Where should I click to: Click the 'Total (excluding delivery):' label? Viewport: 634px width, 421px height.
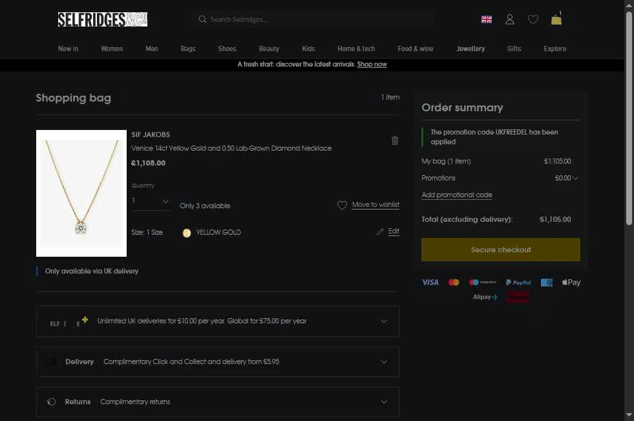pyautogui.click(x=467, y=219)
